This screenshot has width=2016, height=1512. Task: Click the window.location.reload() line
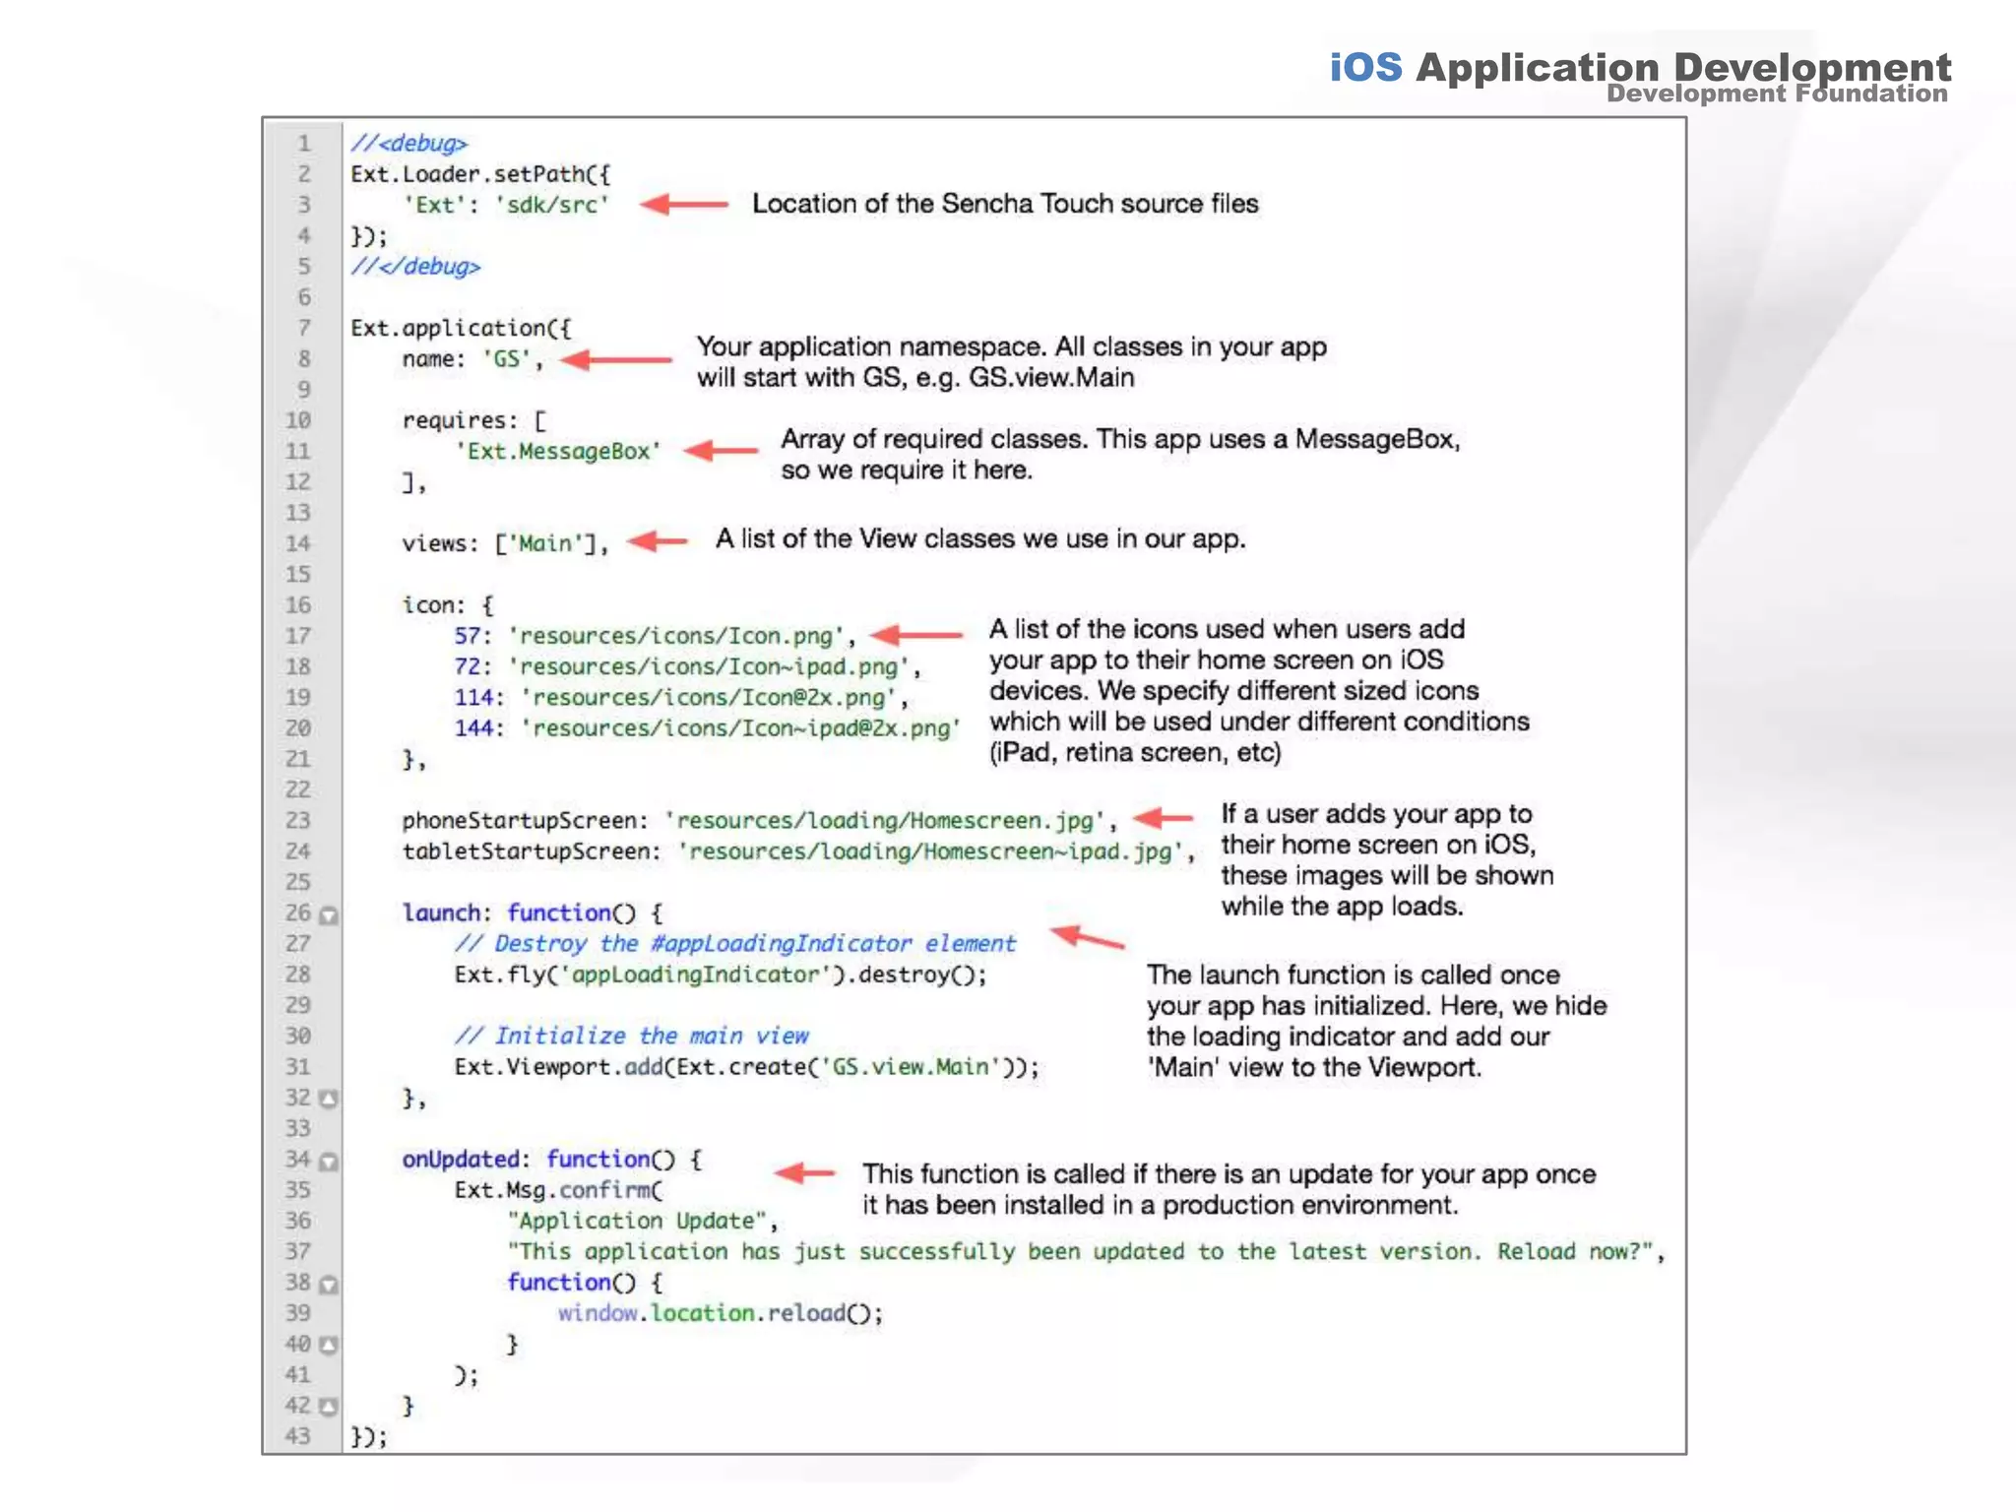pos(721,1313)
